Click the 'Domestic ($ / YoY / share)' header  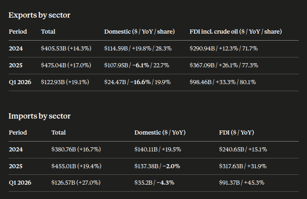[x=139, y=32]
